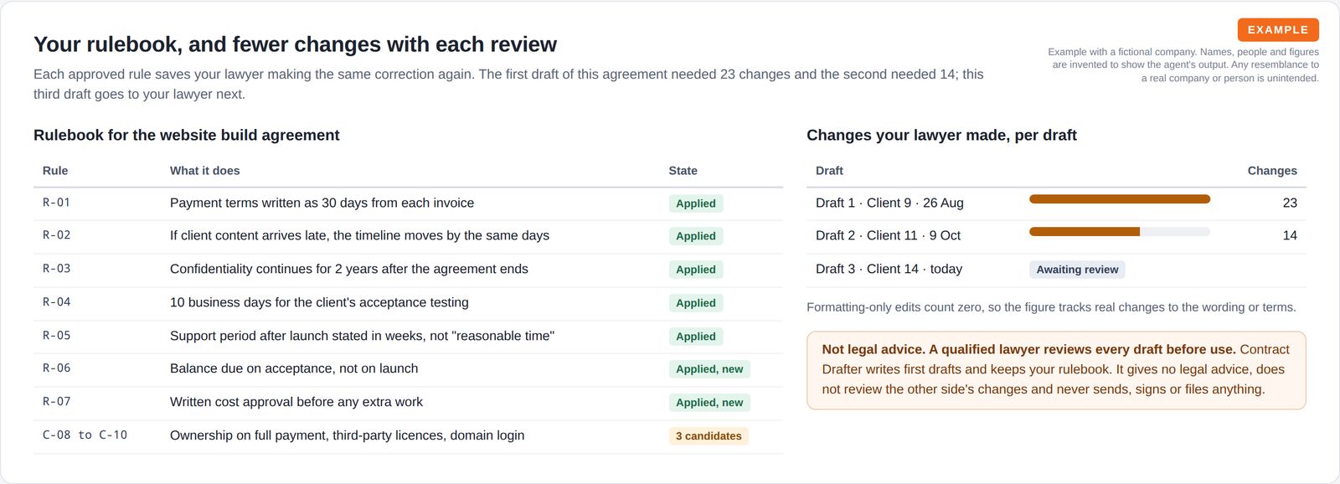The height and width of the screenshot is (484, 1340).
Task: Click the 'Not legal advice' notice box
Action: click(1056, 370)
